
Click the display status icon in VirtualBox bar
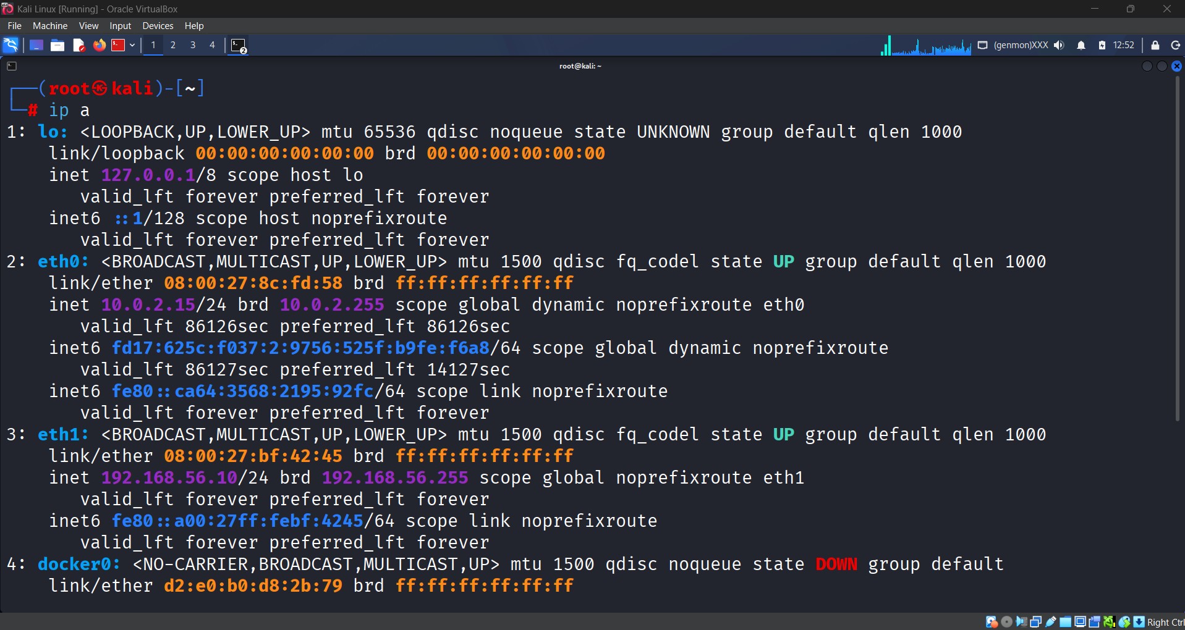pos(1080,622)
